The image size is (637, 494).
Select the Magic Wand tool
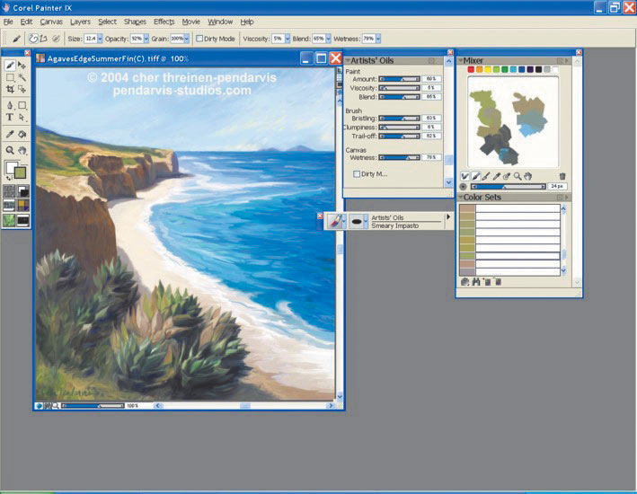pyautogui.click(x=22, y=77)
